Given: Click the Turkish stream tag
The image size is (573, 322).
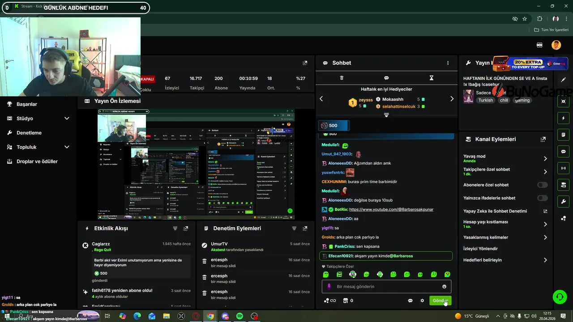Looking at the screenshot, I should [485, 100].
